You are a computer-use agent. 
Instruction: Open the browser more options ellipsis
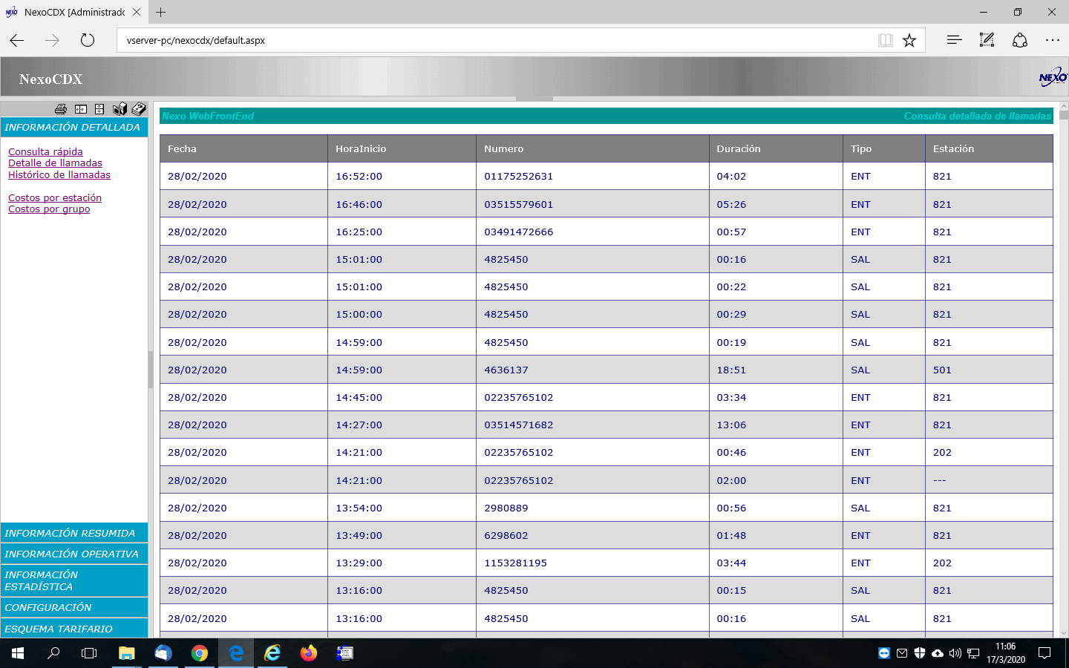pos(1053,40)
